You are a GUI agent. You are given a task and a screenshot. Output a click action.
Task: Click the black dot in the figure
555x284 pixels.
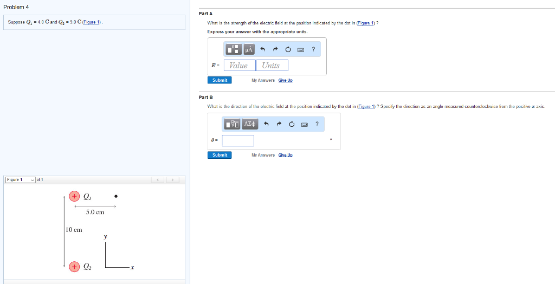[116, 196]
